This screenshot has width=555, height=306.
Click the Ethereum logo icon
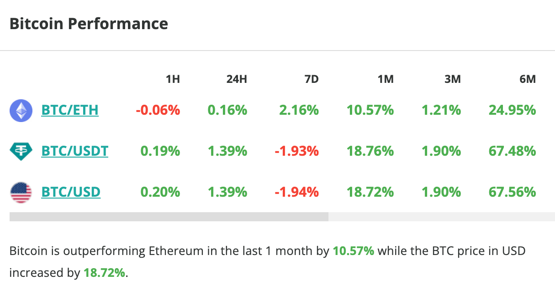pos(21,111)
